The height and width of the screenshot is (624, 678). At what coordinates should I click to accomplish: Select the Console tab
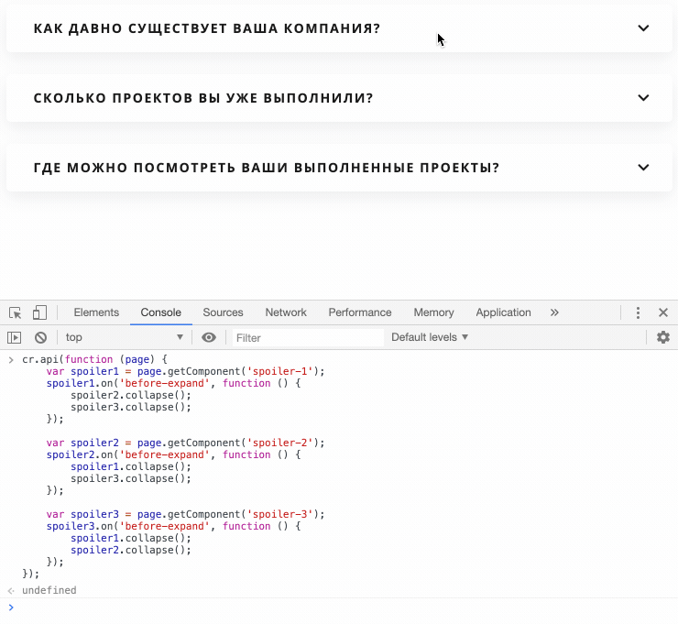coord(161,312)
